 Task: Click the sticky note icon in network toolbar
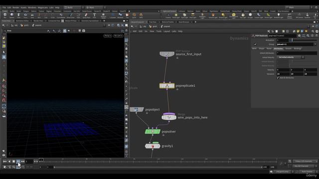pos(298,31)
